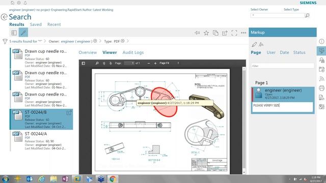Open the ST-00244/B open-in-new icon
This screenshot has height=183, width=326.
(x=69, y=112)
